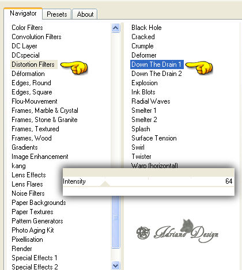Open the About tab
This screenshot has width=242, height=270.
point(85,14)
